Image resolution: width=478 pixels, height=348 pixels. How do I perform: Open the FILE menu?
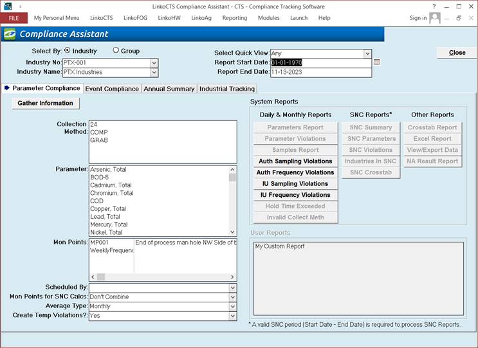point(14,18)
